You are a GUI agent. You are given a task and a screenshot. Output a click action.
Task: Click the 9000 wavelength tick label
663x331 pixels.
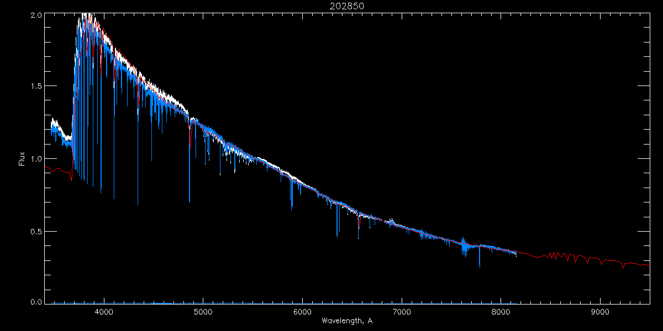coord(600,312)
